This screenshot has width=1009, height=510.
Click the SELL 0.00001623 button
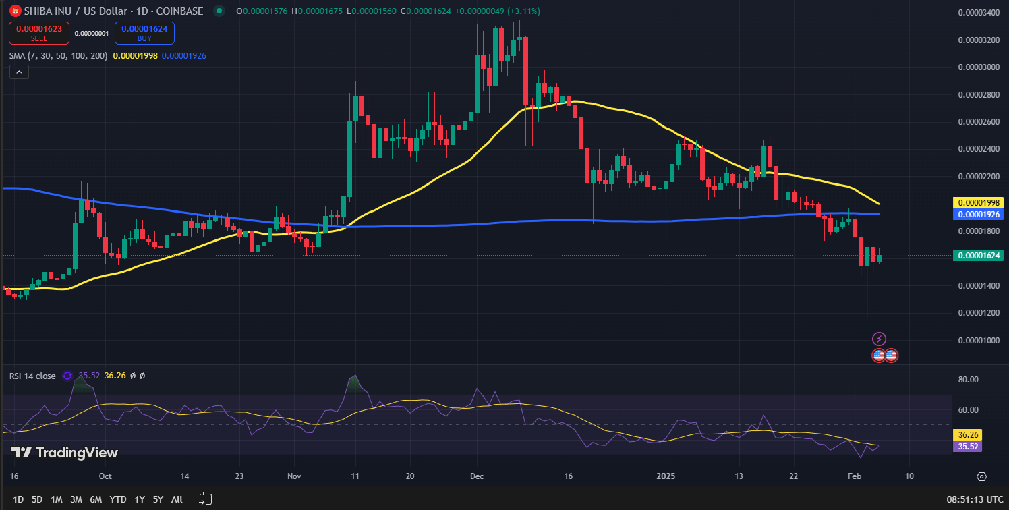[38, 33]
